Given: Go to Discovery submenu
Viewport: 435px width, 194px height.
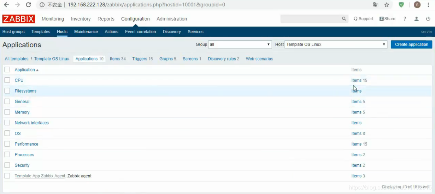Looking at the screenshot, I should pyautogui.click(x=172, y=32).
